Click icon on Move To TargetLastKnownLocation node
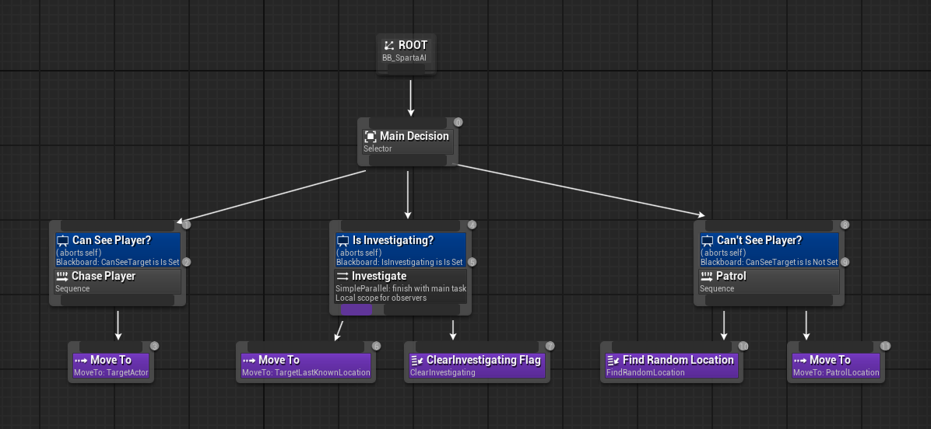This screenshot has height=429, width=931. (x=249, y=361)
